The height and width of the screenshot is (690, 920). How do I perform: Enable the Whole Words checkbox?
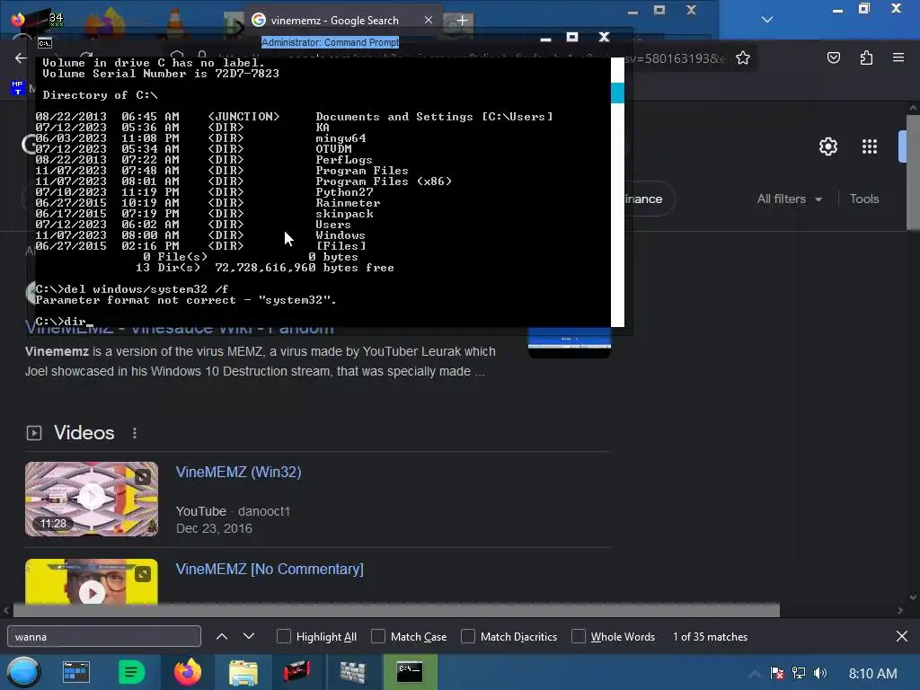pyautogui.click(x=579, y=637)
